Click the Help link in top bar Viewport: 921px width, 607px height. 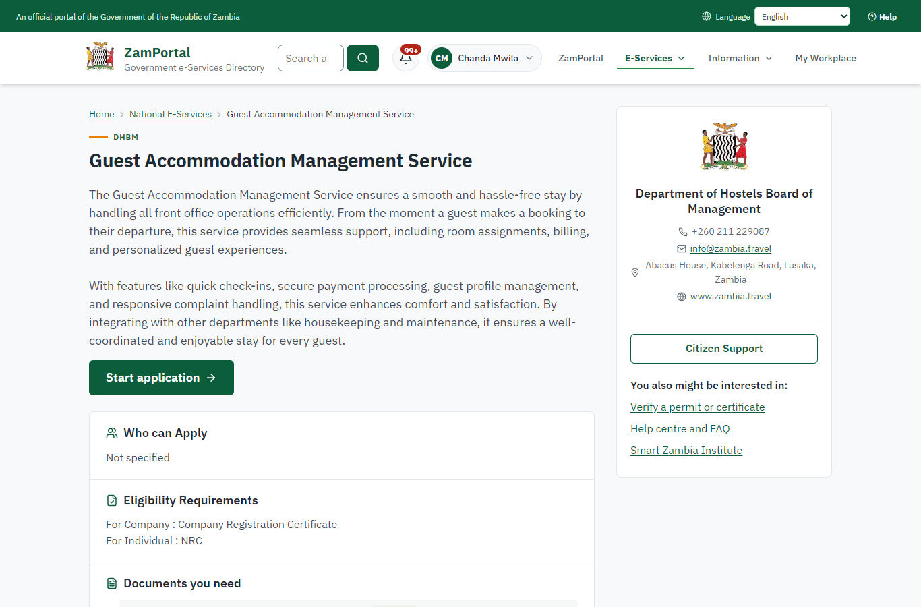[x=883, y=17]
